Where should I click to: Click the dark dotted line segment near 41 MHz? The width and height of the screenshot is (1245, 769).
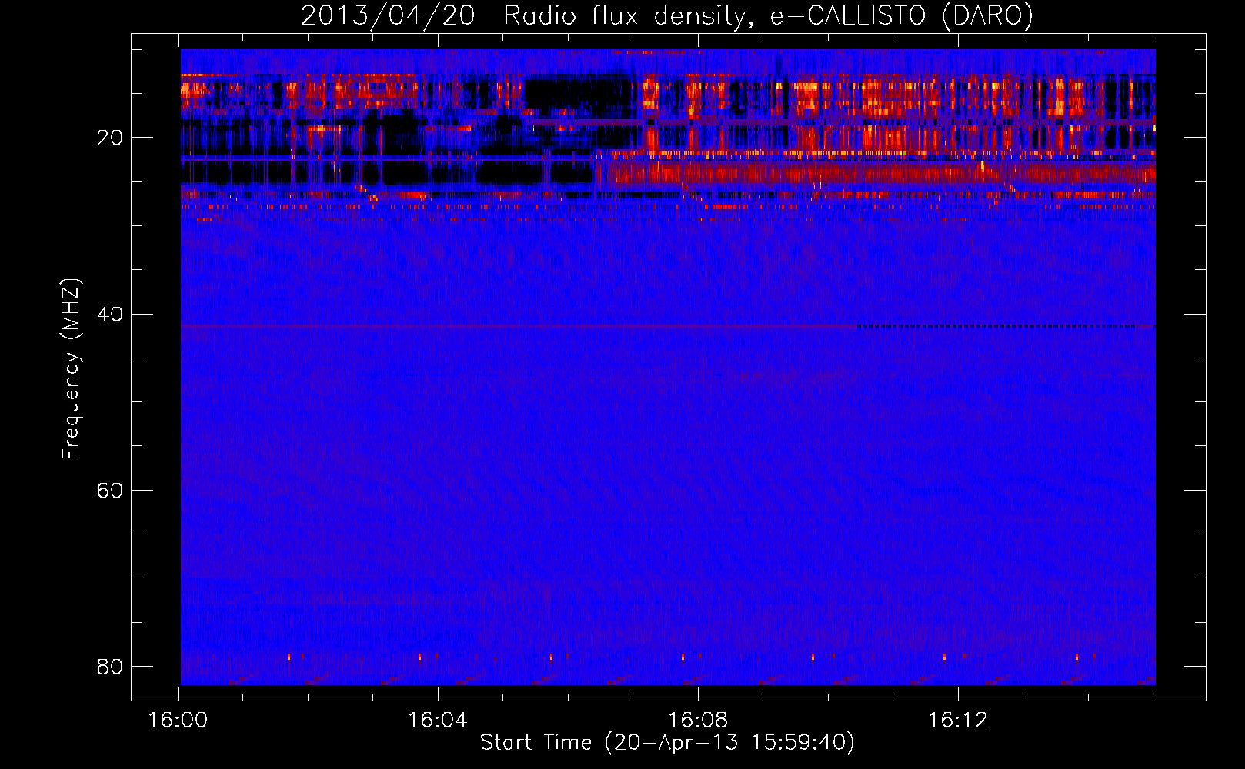996,326
